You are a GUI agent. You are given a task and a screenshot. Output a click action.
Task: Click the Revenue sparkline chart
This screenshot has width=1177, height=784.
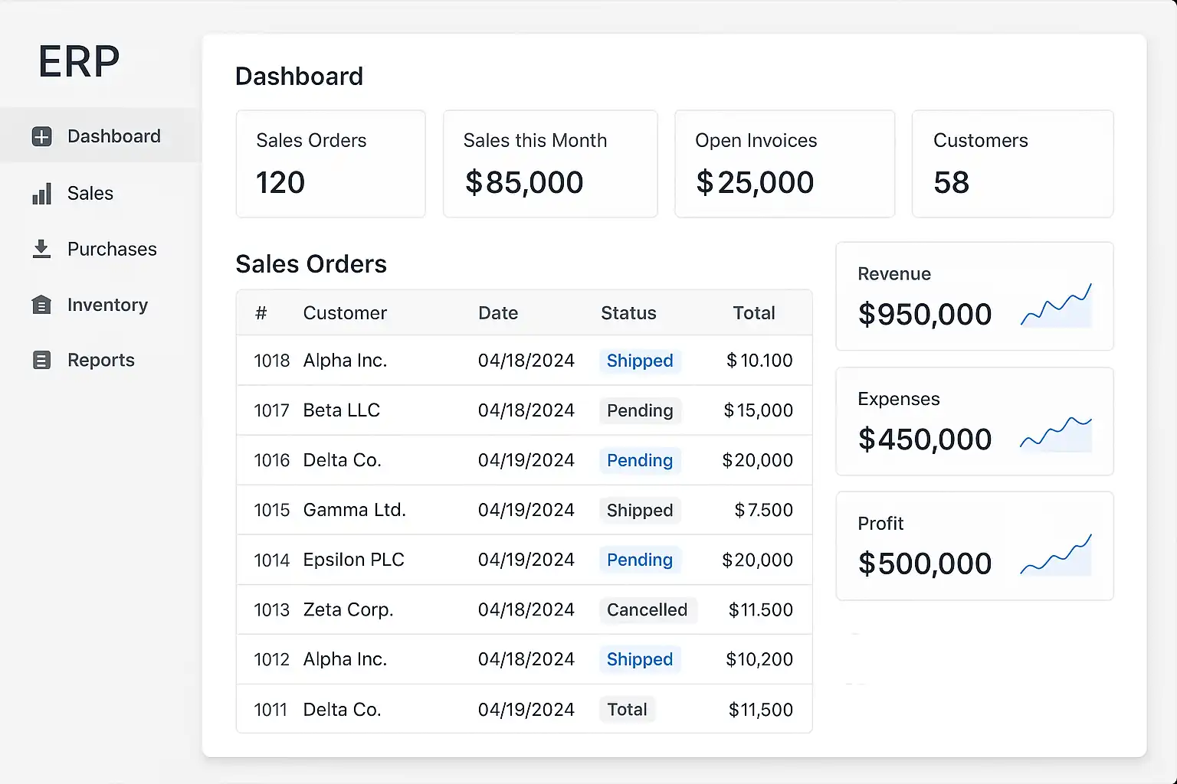coord(1055,305)
